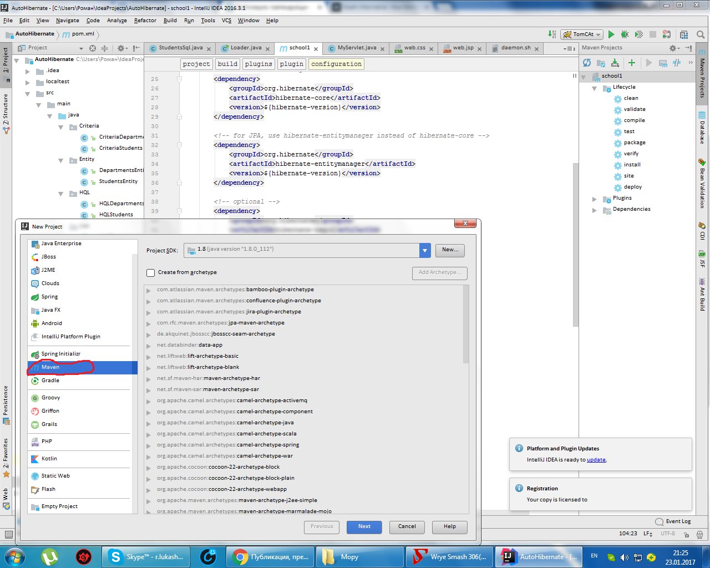Select the Maven package lifecycle phase
Screen dimensions: 710x568
[x=635, y=143]
